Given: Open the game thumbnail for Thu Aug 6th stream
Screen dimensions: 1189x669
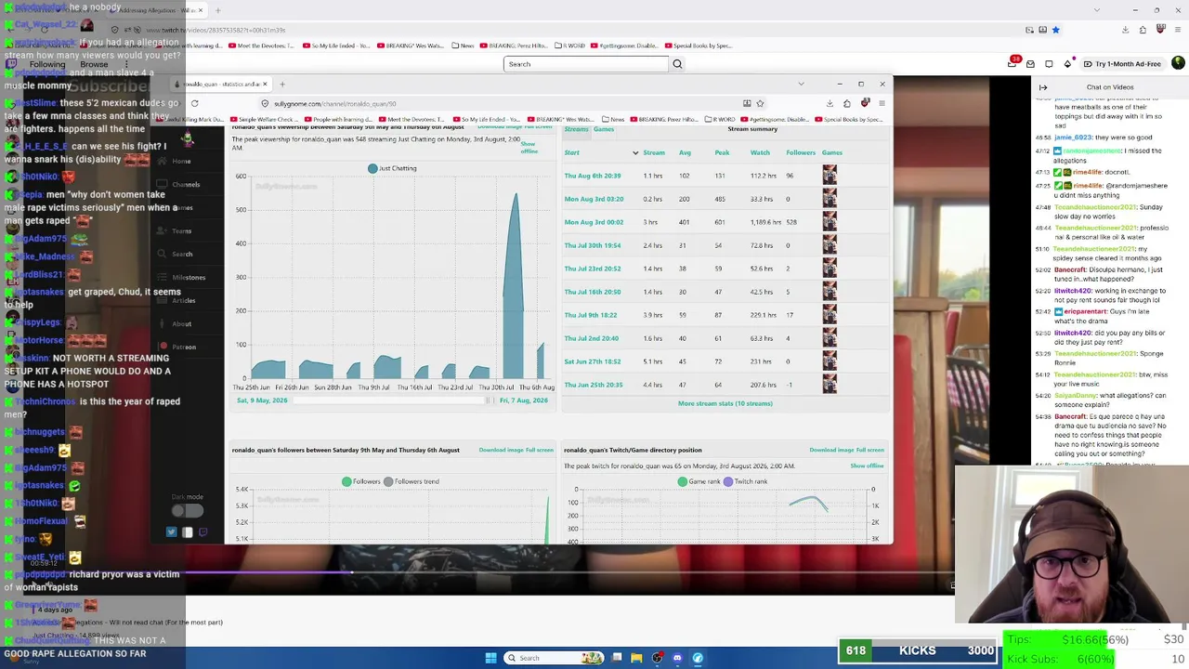Looking at the screenshot, I should 830,176.
